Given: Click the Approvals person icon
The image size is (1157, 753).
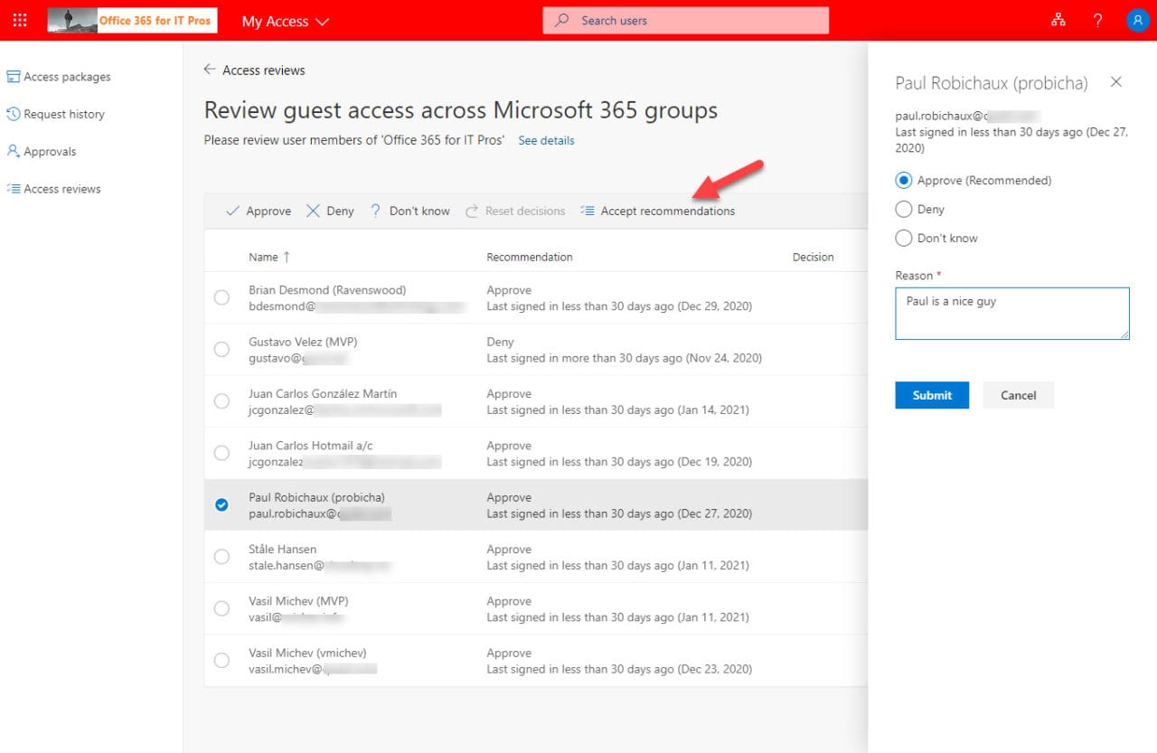Looking at the screenshot, I should point(14,151).
